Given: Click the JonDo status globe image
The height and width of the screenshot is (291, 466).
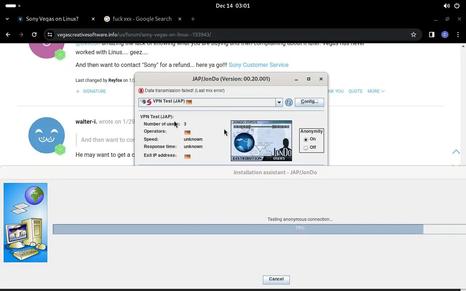Looking at the screenshot, I should pyautogui.click(x=244, y=142).
